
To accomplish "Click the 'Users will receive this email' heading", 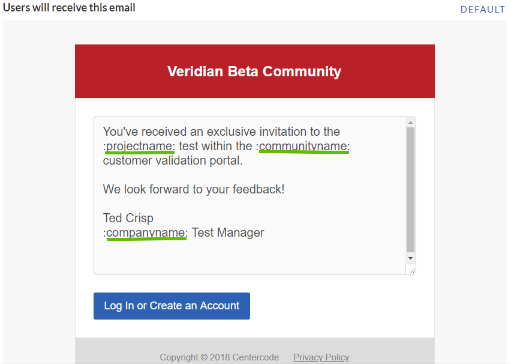I will 69,8.
